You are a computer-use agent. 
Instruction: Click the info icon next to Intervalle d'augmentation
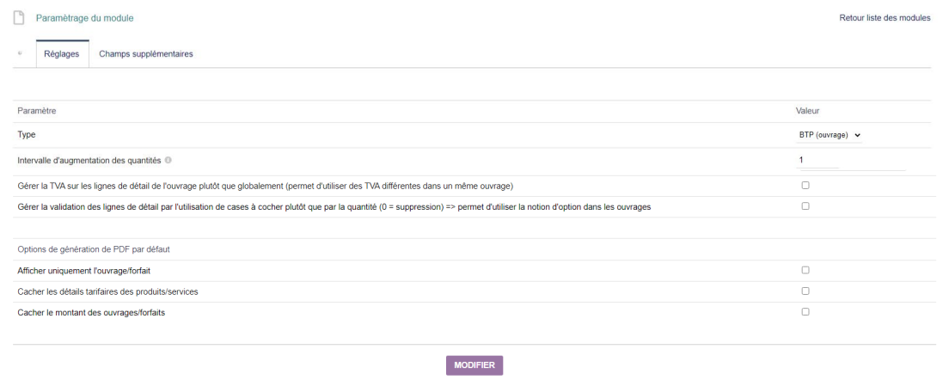(168, 160)
